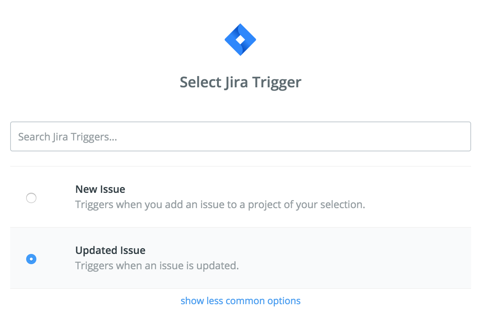Choose the highlighted Updated Issue row
This screenshot has height=318, width=482.
241,258
